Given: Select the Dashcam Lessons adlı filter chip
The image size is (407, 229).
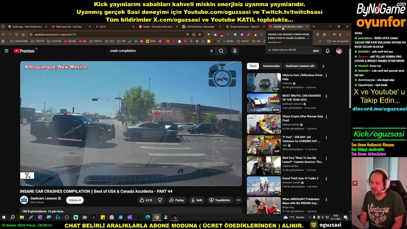Looking at the screenshot, I should (301, 66).
